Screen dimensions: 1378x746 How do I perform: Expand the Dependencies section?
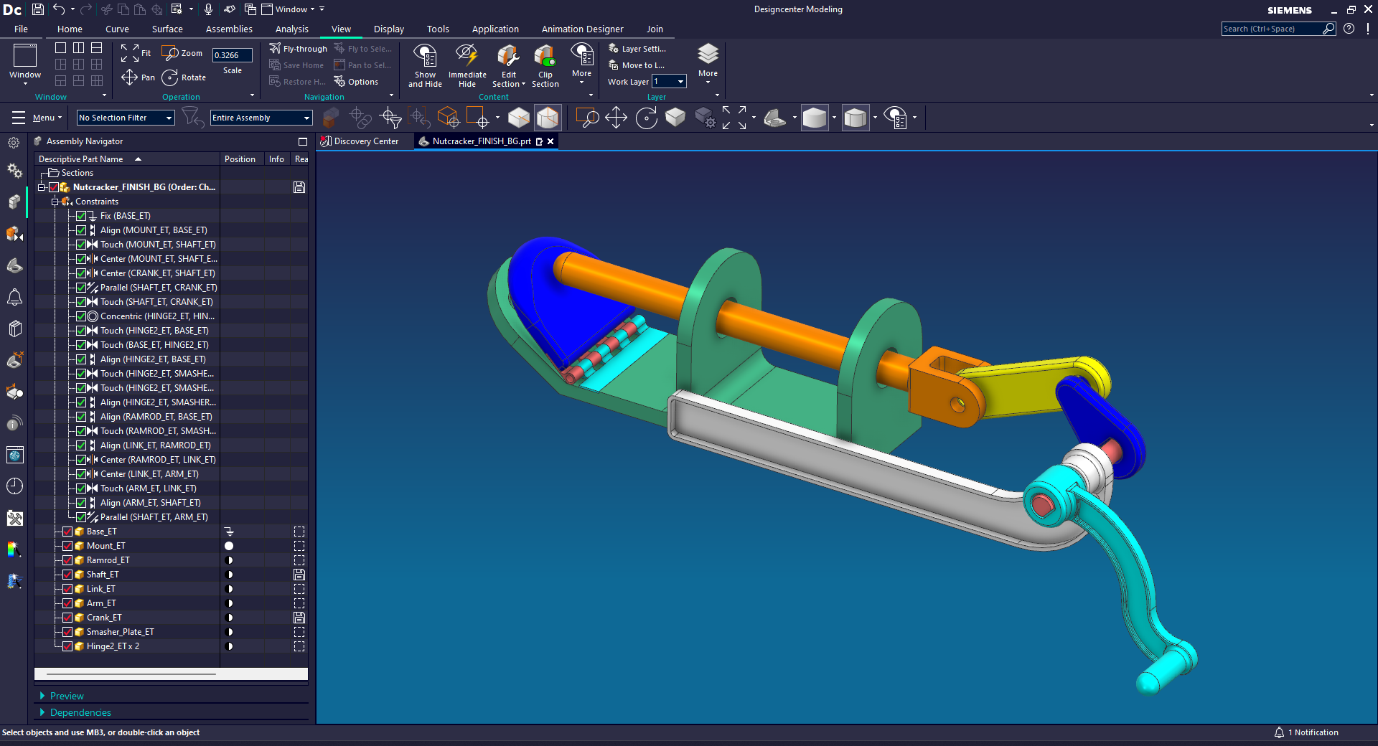point(80,712)
